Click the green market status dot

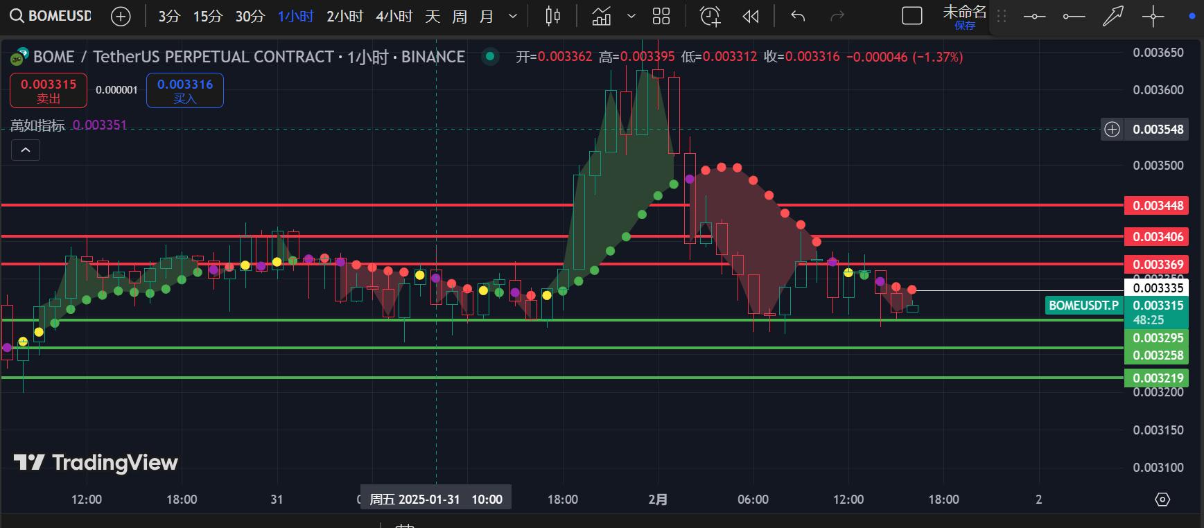(490, 57)
